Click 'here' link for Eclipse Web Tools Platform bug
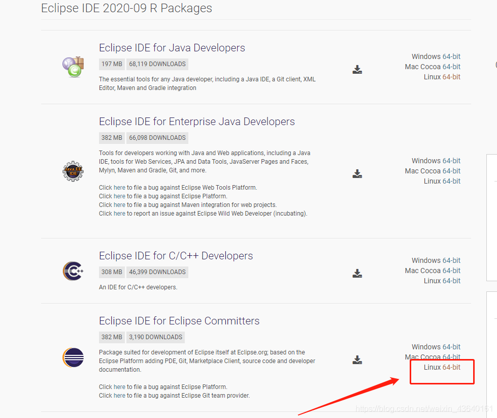Image resolution: width=497 pixels, height=418 pixels. click(x=119, y=188)
